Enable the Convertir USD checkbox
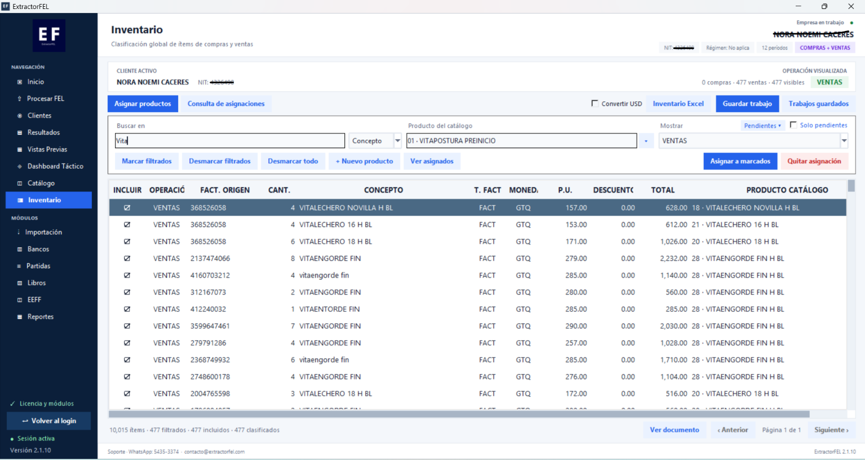The height and width of the screenshot is (460, 865). pyautogui.click(x=595, y=104)
